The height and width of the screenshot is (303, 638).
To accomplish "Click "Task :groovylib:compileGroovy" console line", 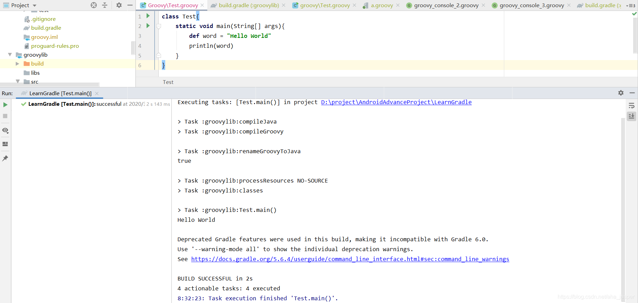I will [230, 132].
